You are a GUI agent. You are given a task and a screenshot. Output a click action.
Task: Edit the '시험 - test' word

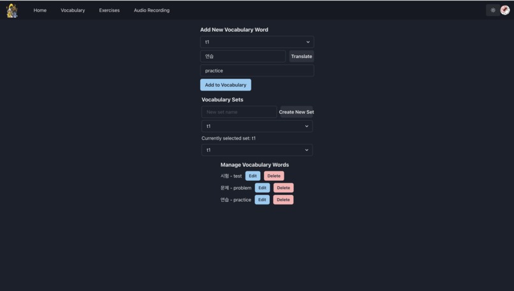click(253, 176)
